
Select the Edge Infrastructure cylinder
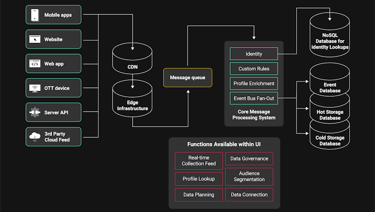[132, 99]
